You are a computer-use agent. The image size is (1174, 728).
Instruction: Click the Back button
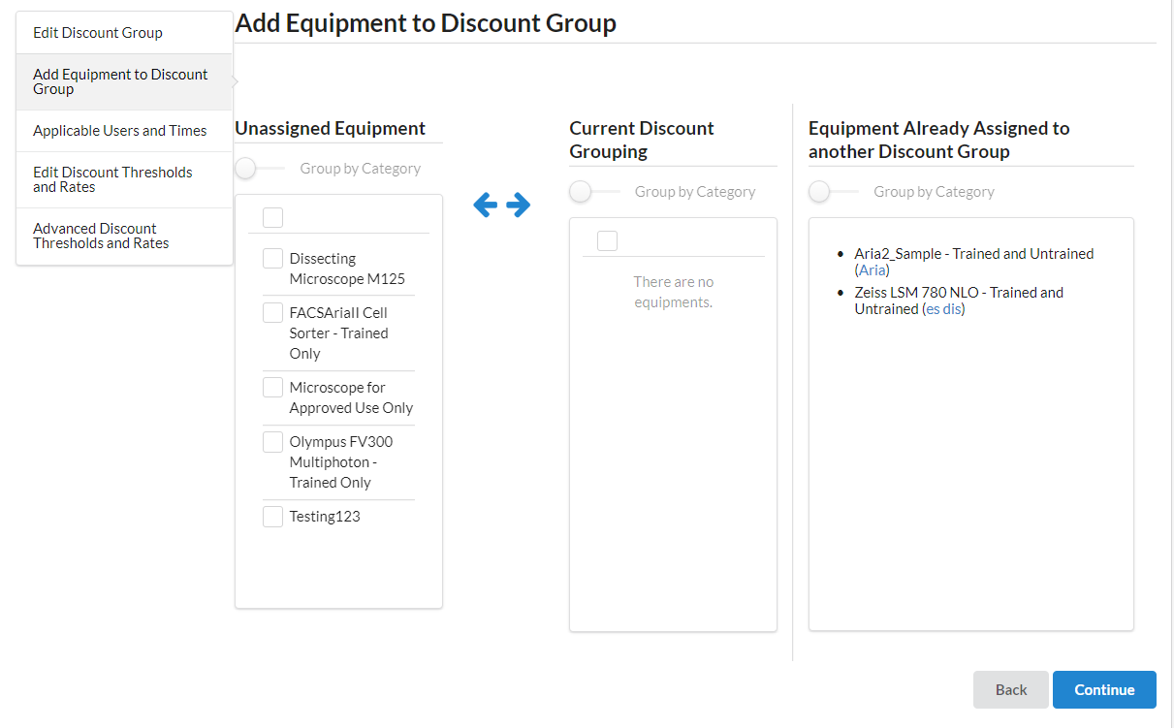(1010, 689)
